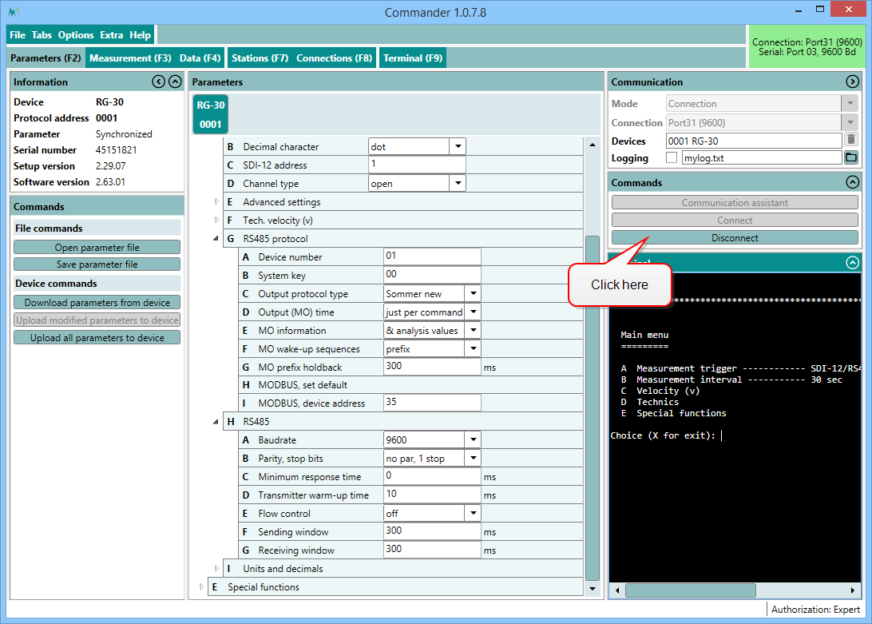Open Parity, stop bits dropdown
The image size is (872, 624).
click(x=474, y=458)
